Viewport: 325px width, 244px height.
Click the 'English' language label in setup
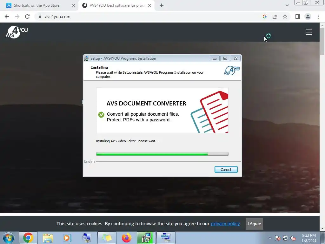click(89, 161)
